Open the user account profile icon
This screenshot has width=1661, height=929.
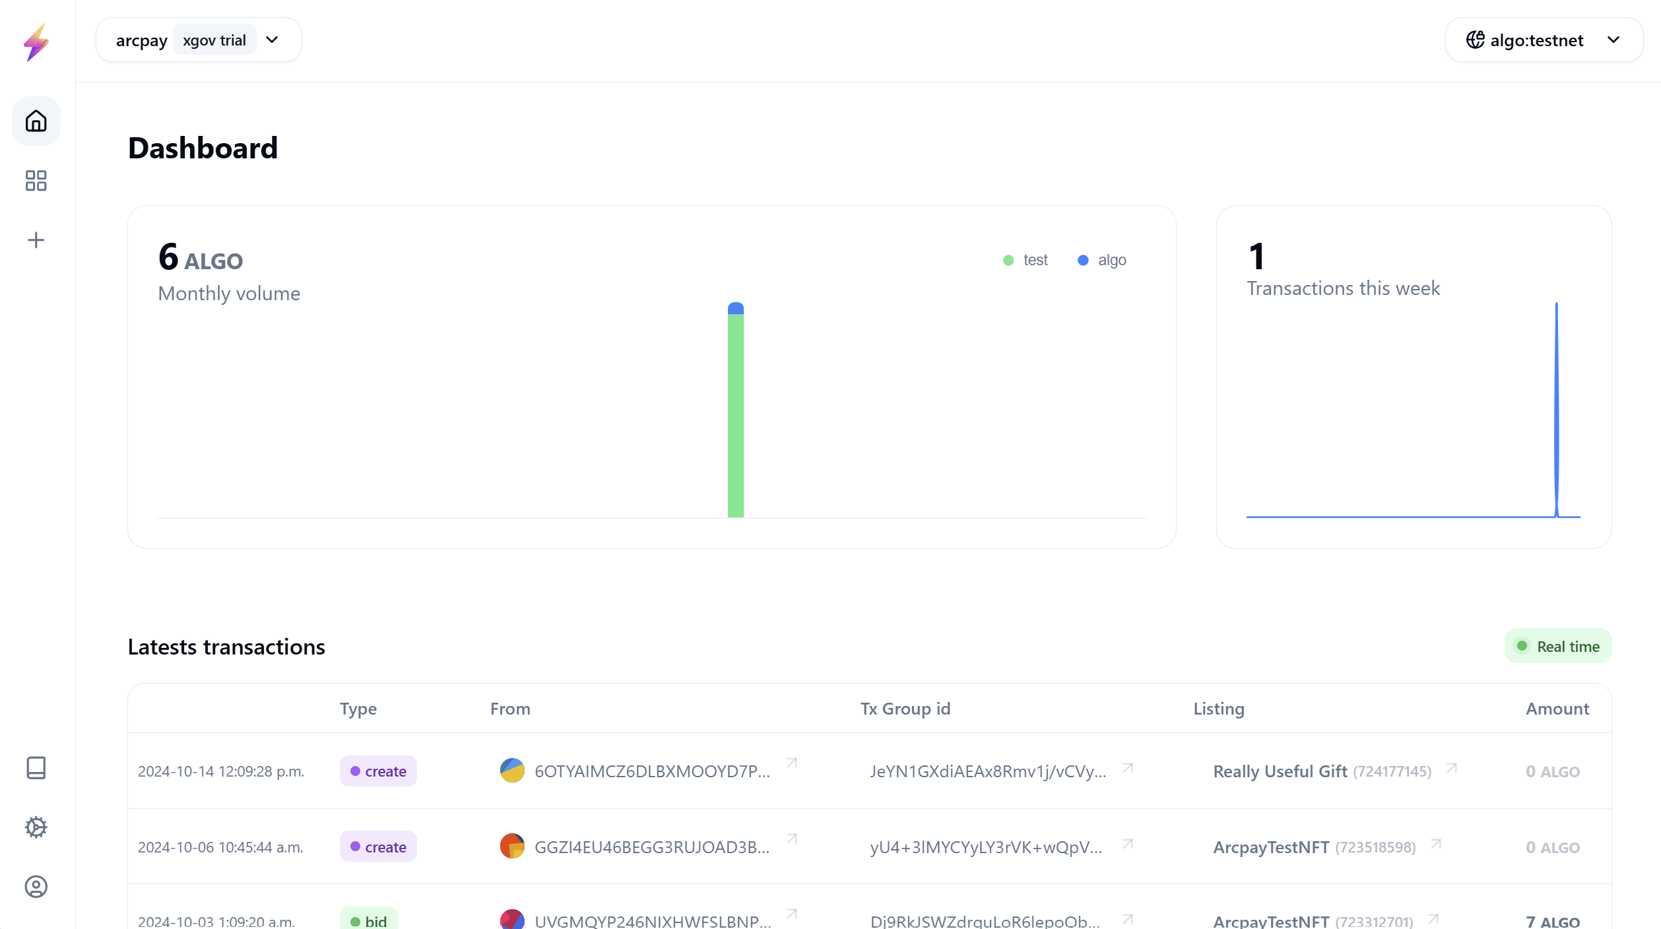click(x=36, y=887)
